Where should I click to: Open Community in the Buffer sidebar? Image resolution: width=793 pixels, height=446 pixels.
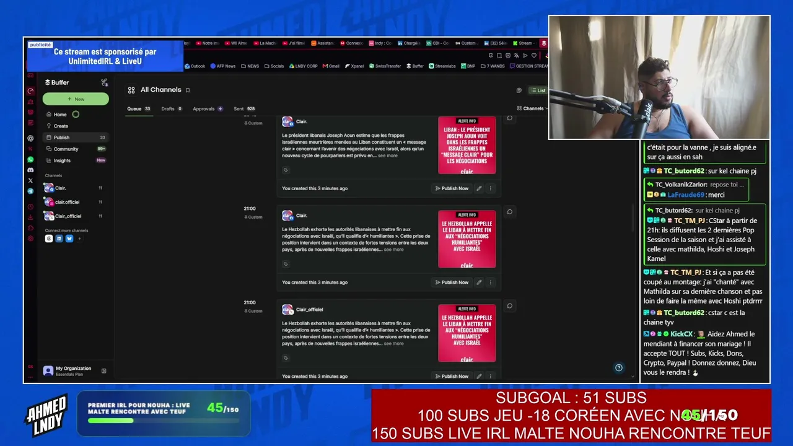coord(75,149)
